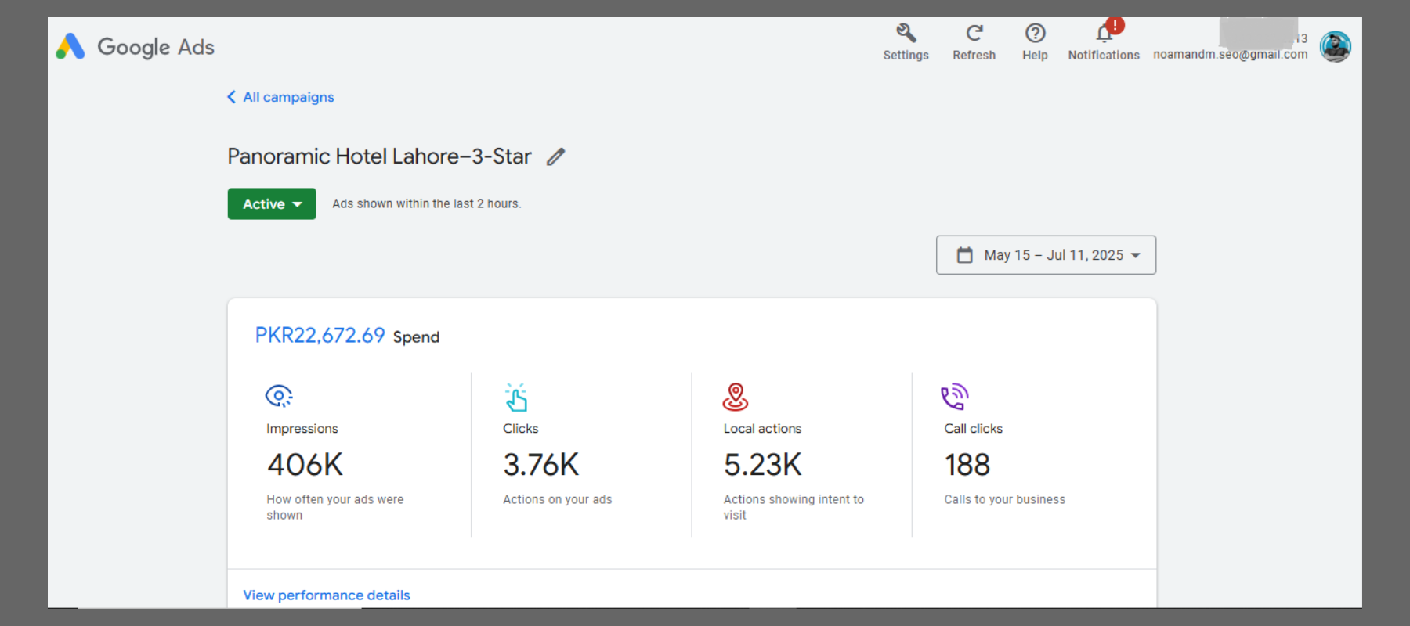Click the Call clicks phone icon
Viewport: 1410px width, 626px height.
click(955, 397)
